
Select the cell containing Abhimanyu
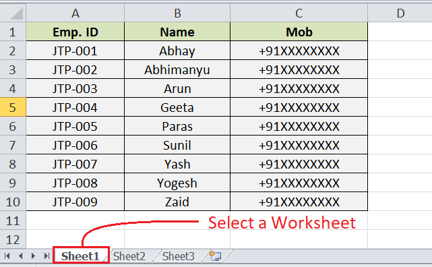[177, 69]
